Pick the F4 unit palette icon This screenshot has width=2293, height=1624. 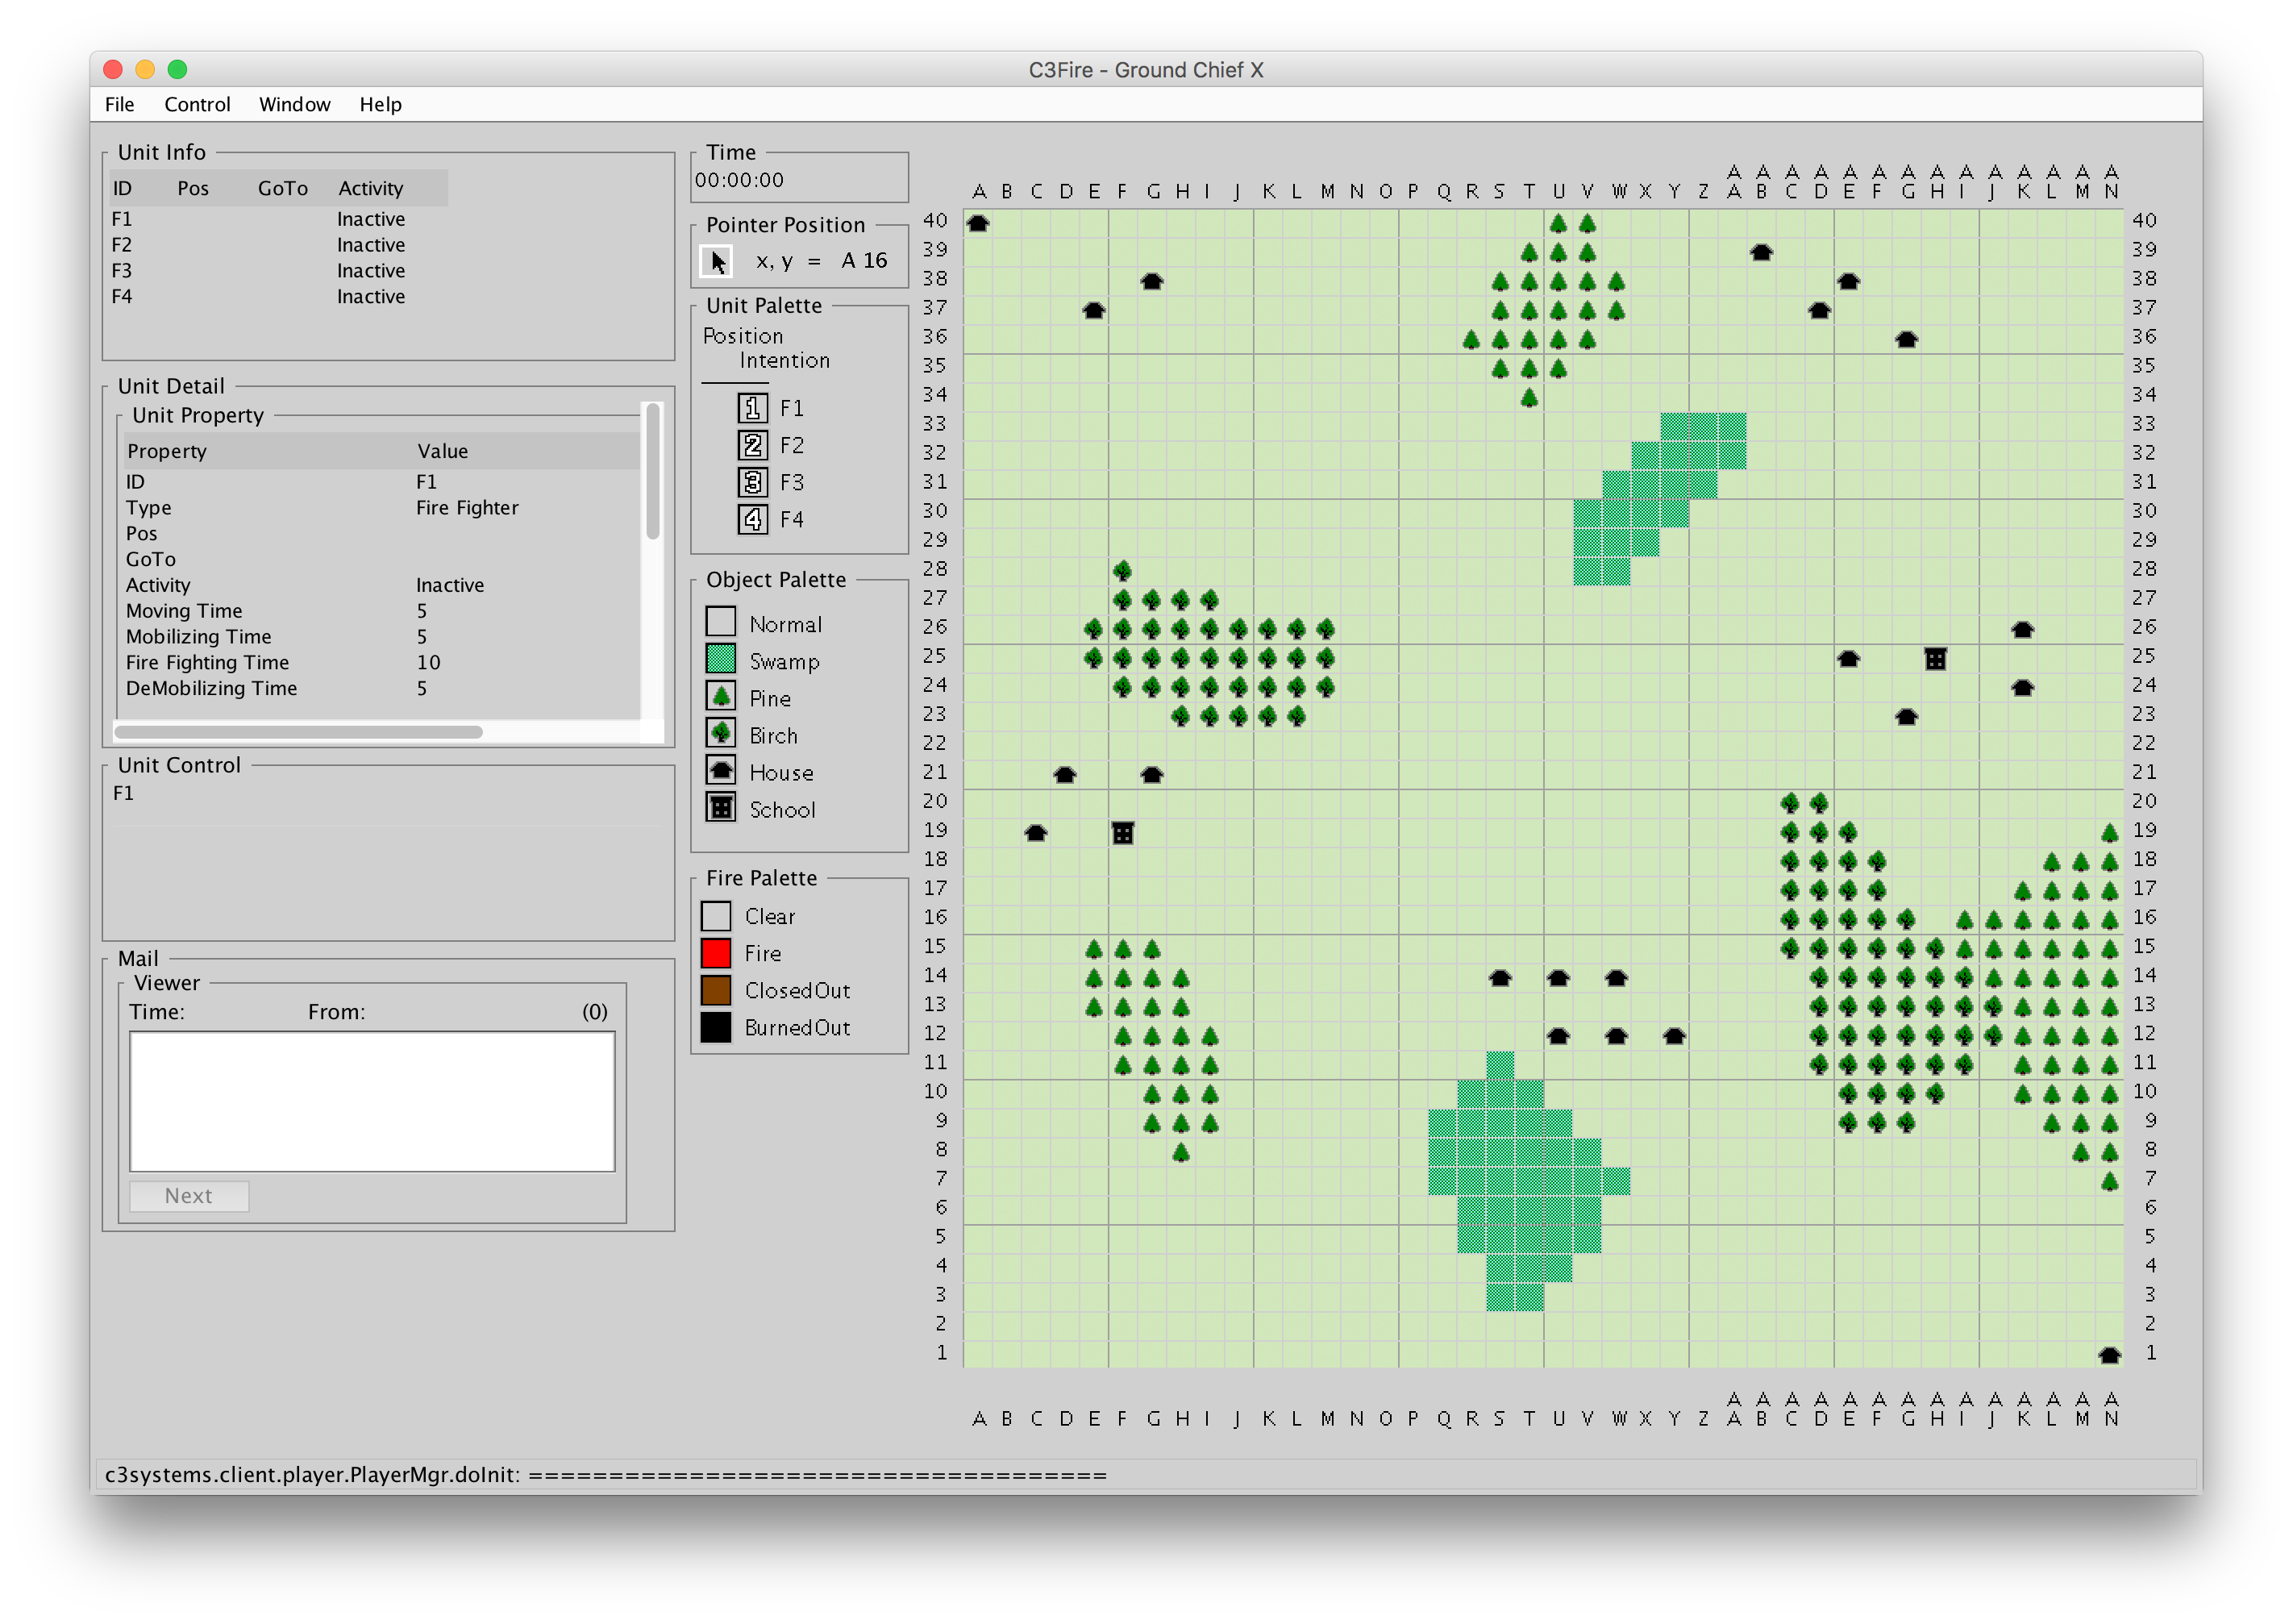(752, 519)
